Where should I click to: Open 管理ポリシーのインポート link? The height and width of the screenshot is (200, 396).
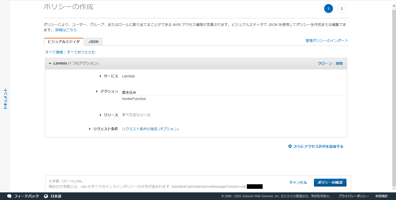tap(327, 41)
